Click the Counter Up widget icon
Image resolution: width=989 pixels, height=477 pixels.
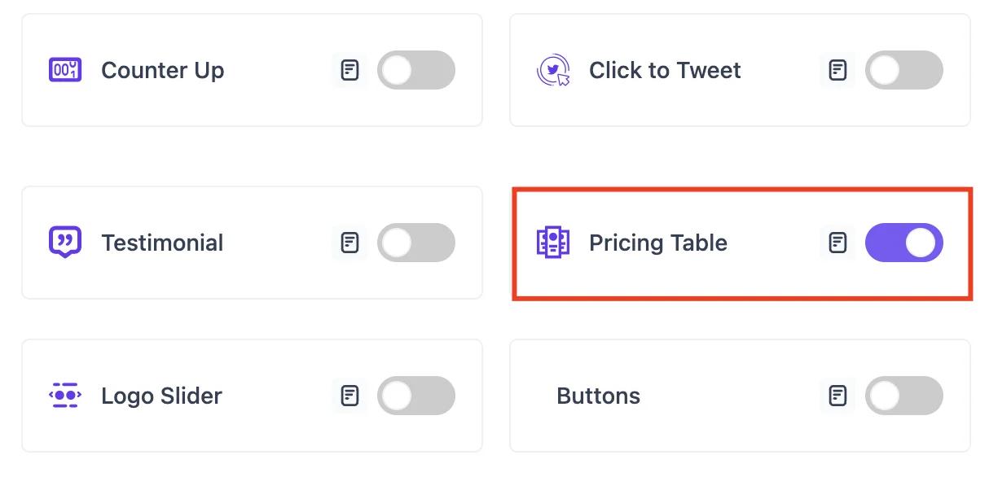(65, 70)
